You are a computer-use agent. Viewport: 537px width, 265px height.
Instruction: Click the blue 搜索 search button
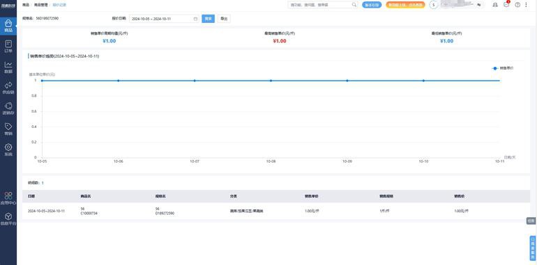coord(209,19)
